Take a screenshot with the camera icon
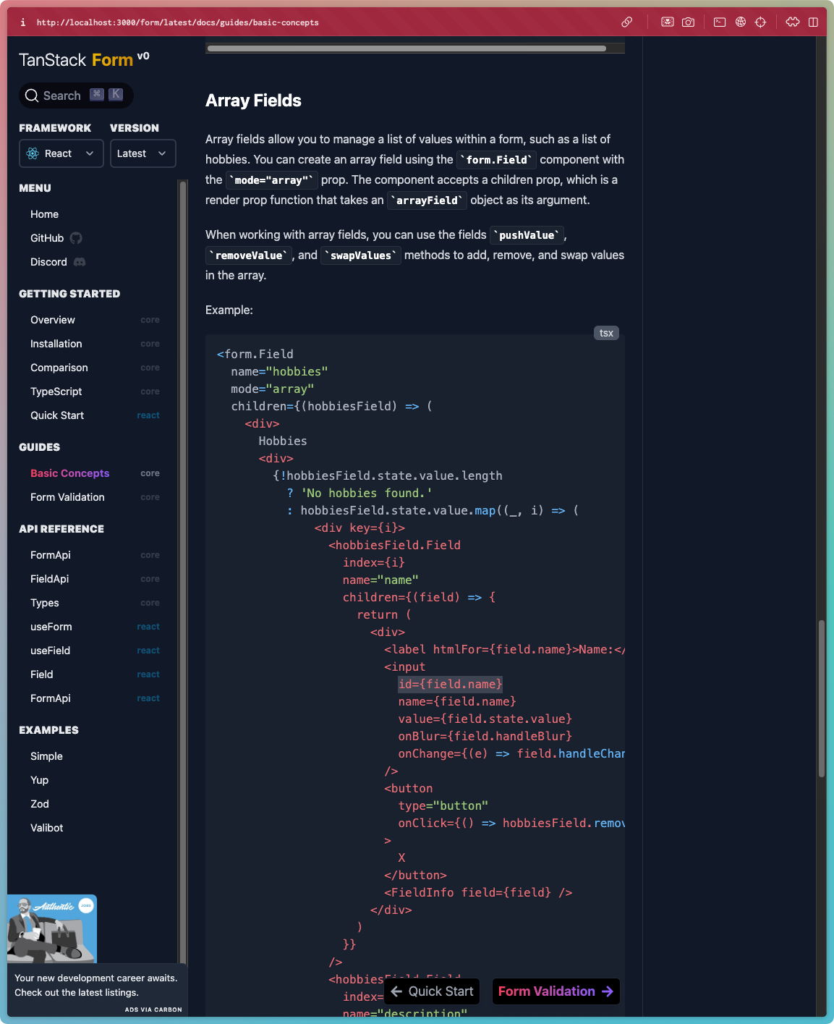 point(688,22)
